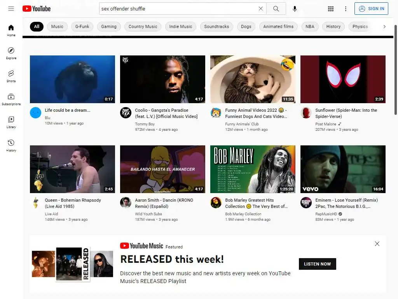Click the YouTube Music logo
The image size is (398, 299).
[x=141, y=246]
